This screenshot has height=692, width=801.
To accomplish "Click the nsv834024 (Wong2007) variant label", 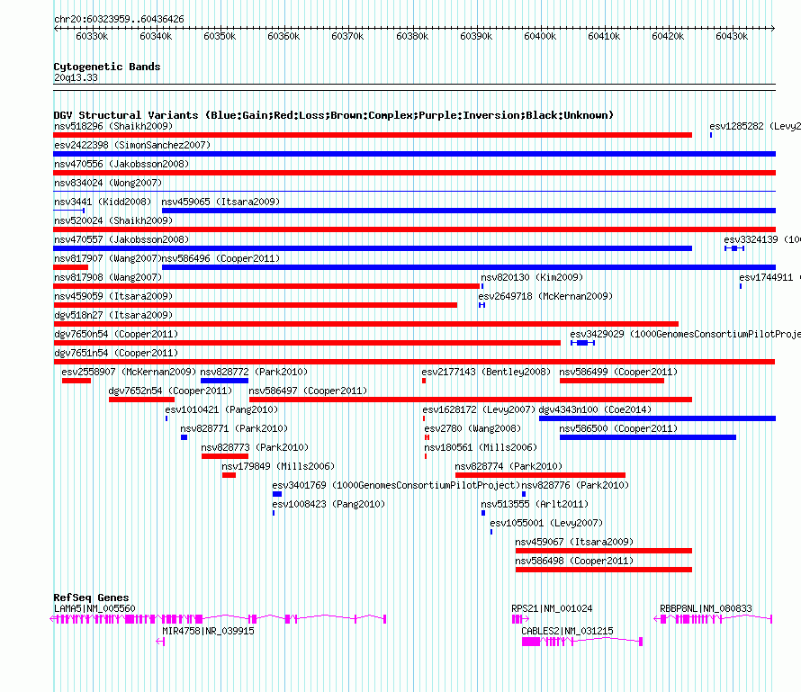I will pos(108,183).
